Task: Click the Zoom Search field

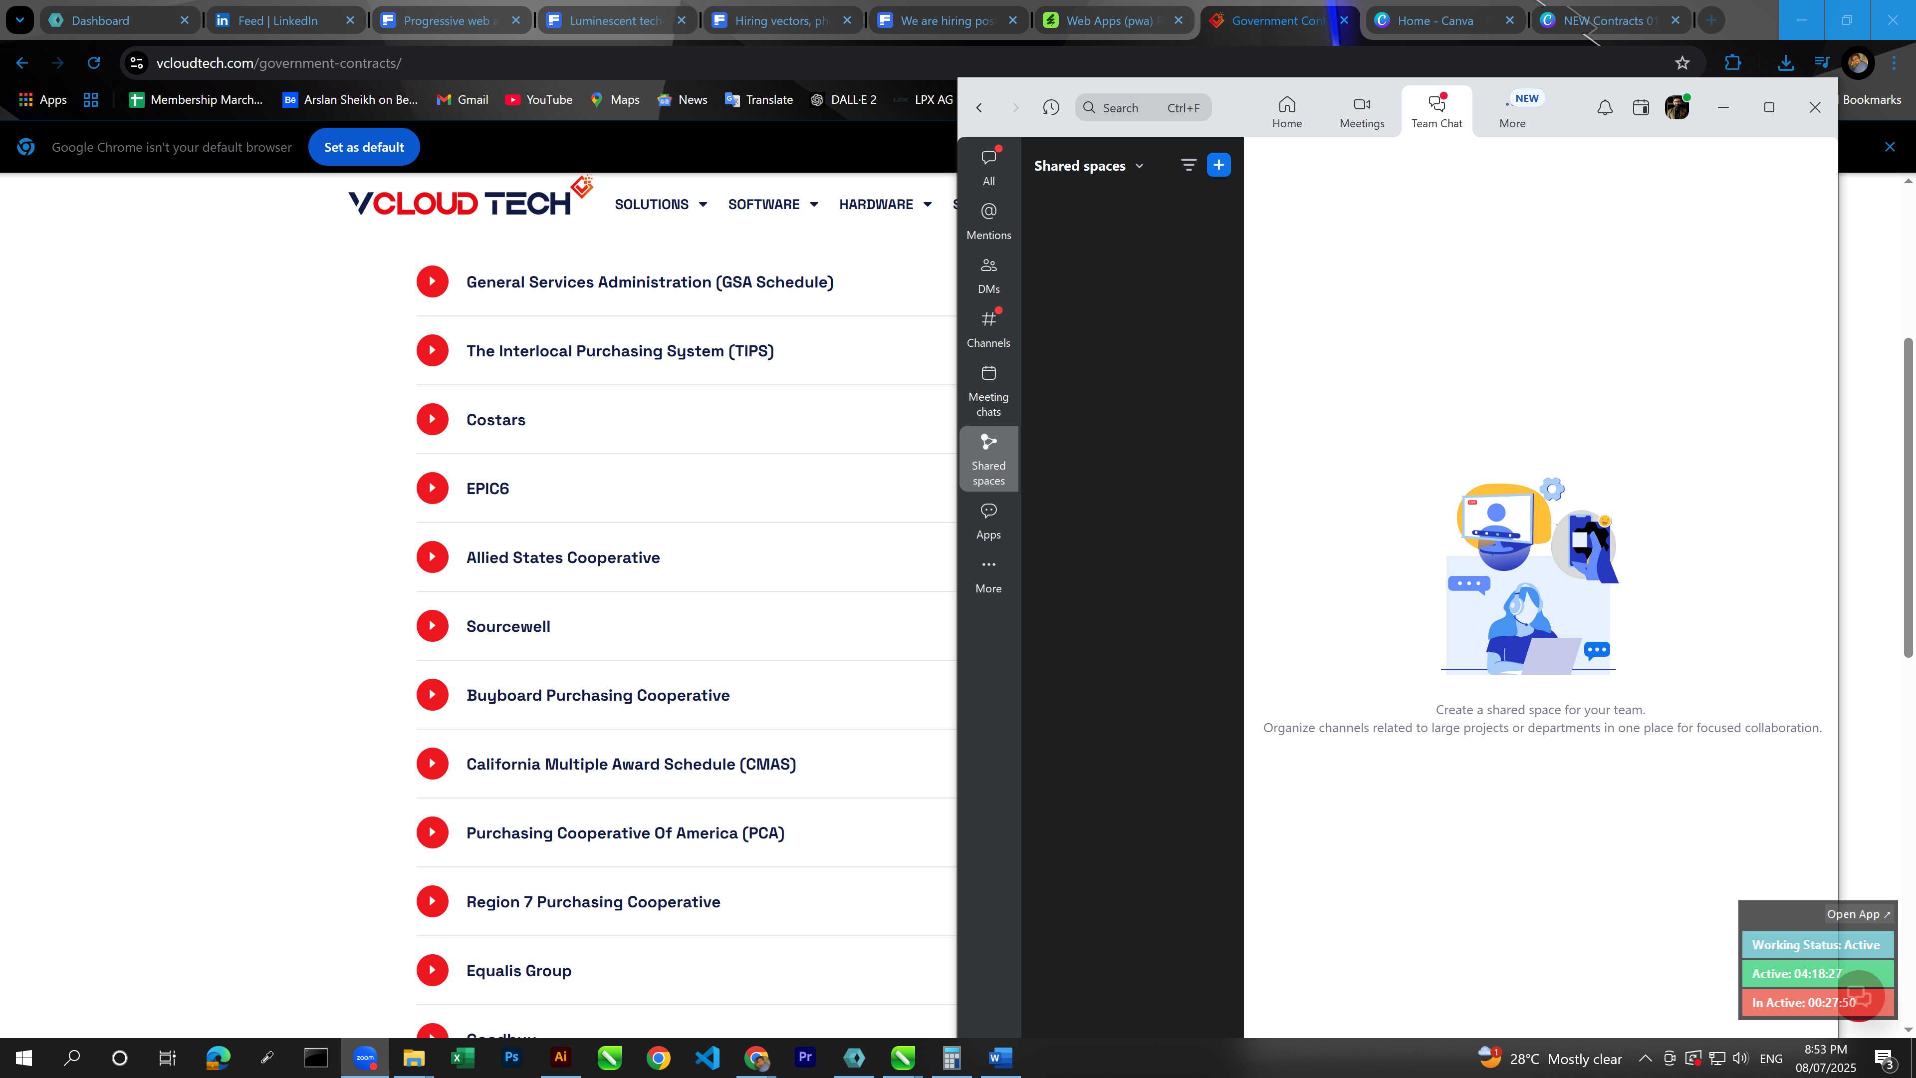Action: (1143, 108)
